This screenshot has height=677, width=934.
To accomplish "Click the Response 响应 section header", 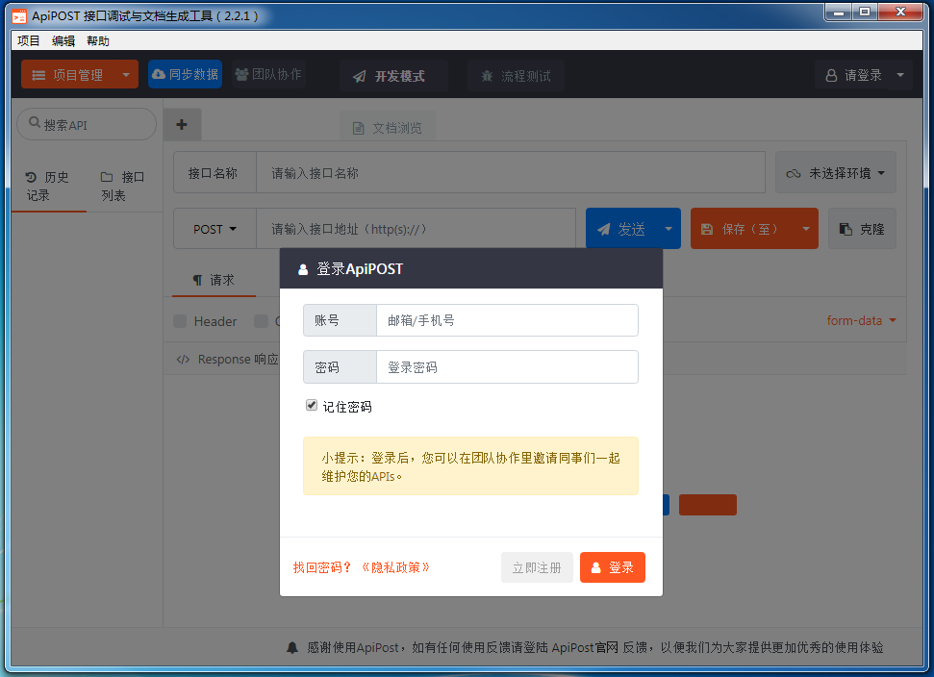I will coord(228,359).
